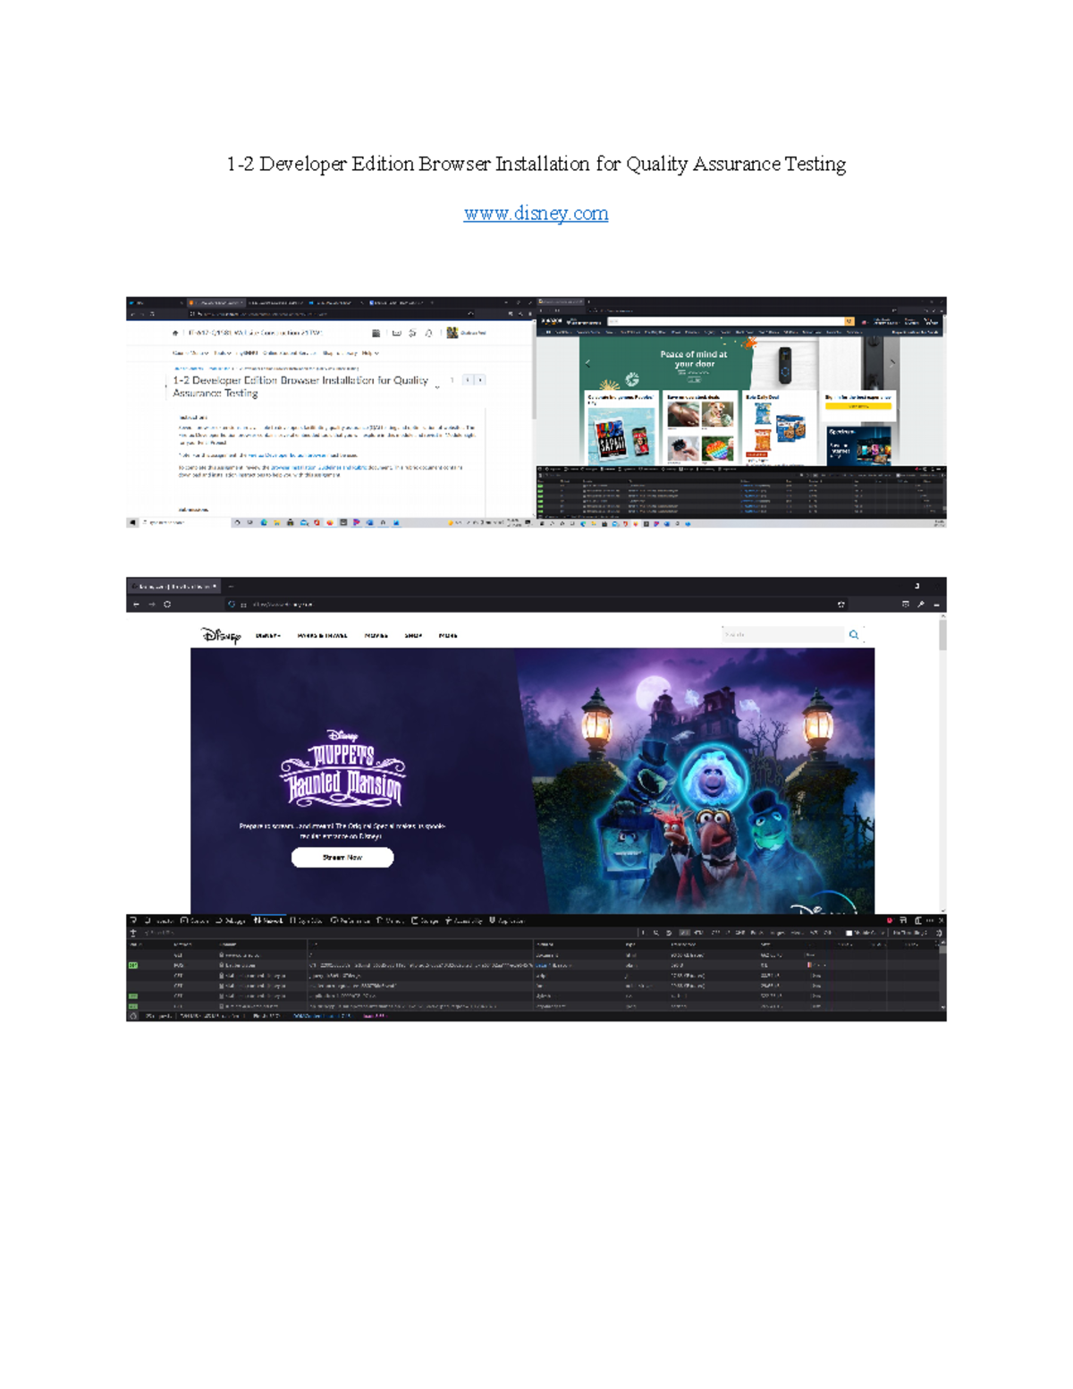Open Responsive Design Mode in DevTools
The width and height of the screenshot is (1073, 1389).
tap(903, 920)
